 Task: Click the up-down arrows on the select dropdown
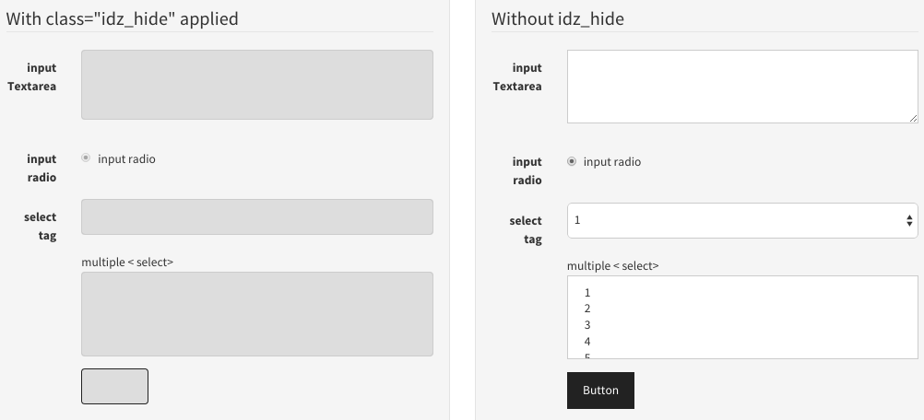coord(909,221)
